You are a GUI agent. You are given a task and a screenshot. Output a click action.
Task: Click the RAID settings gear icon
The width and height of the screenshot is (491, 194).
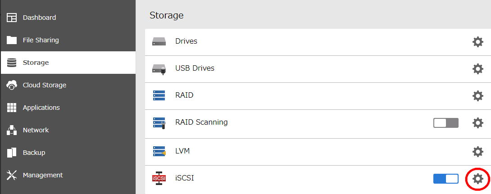click(x=477, y=96)
